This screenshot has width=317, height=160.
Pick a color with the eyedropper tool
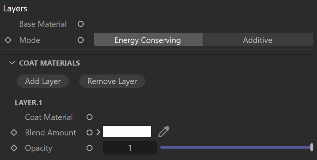pos(164,131)
